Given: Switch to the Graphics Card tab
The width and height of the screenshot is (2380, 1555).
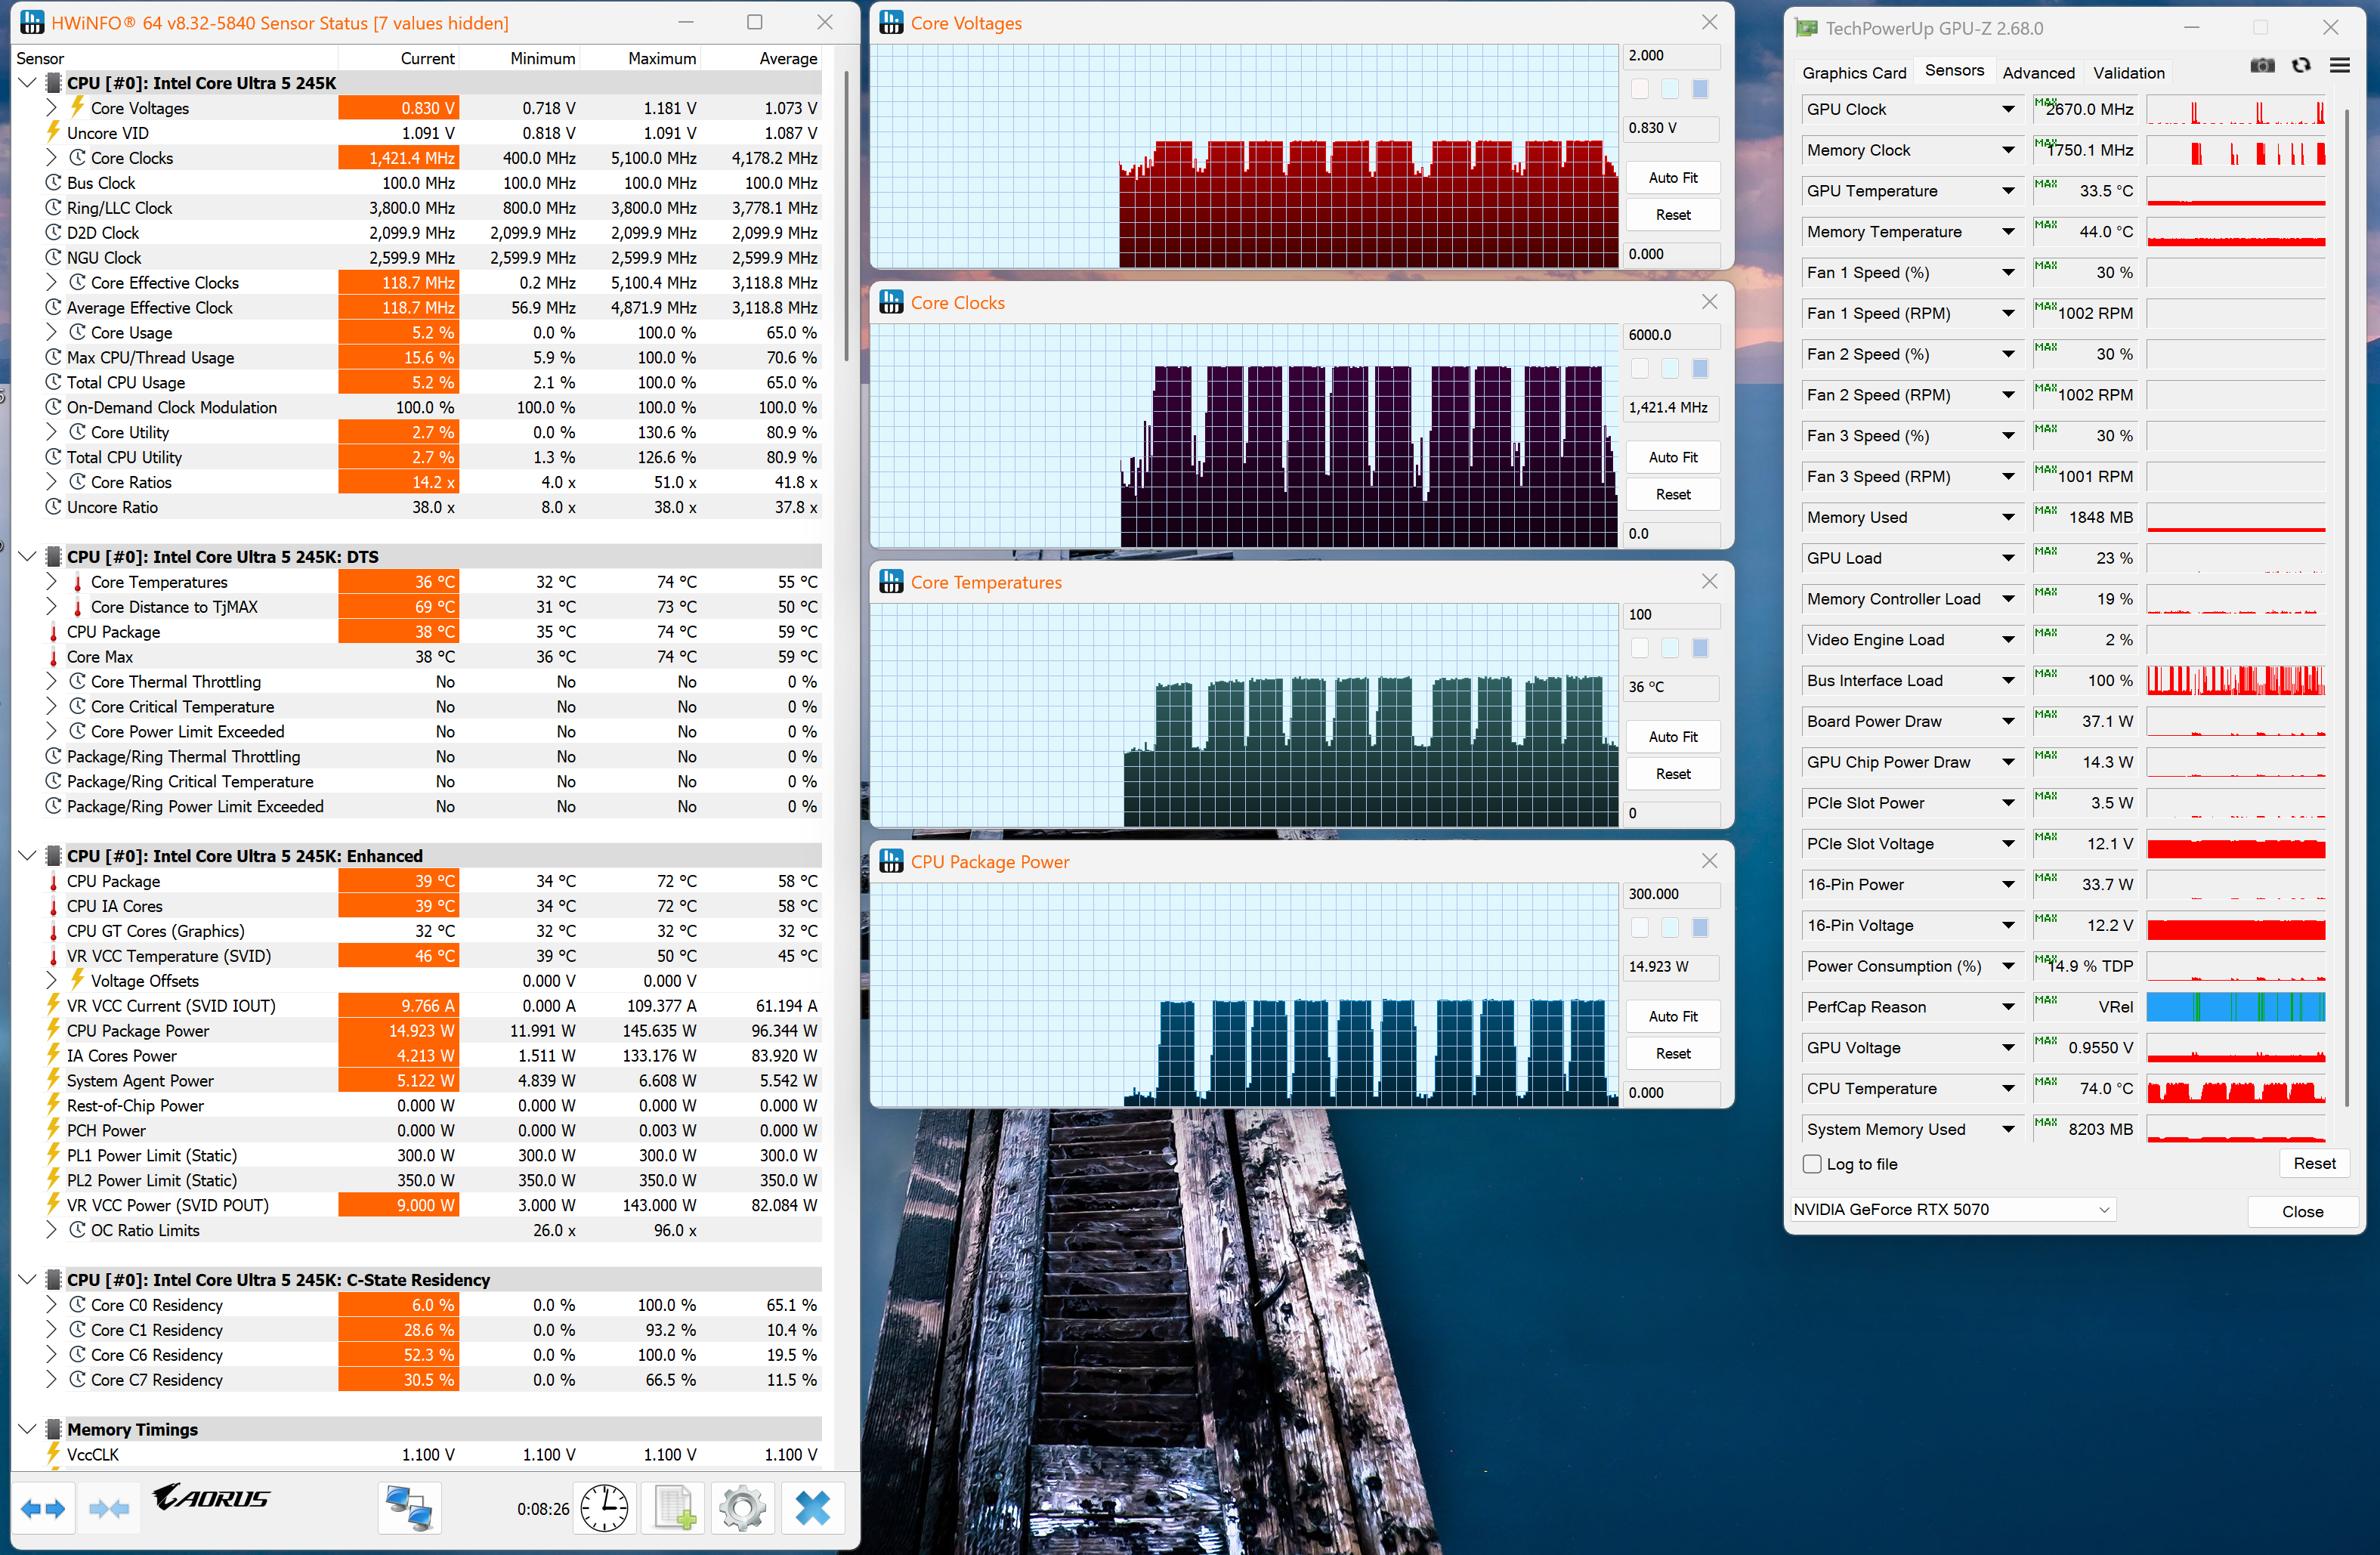Looking at the screenshot, I should (x=1854, y=73).
